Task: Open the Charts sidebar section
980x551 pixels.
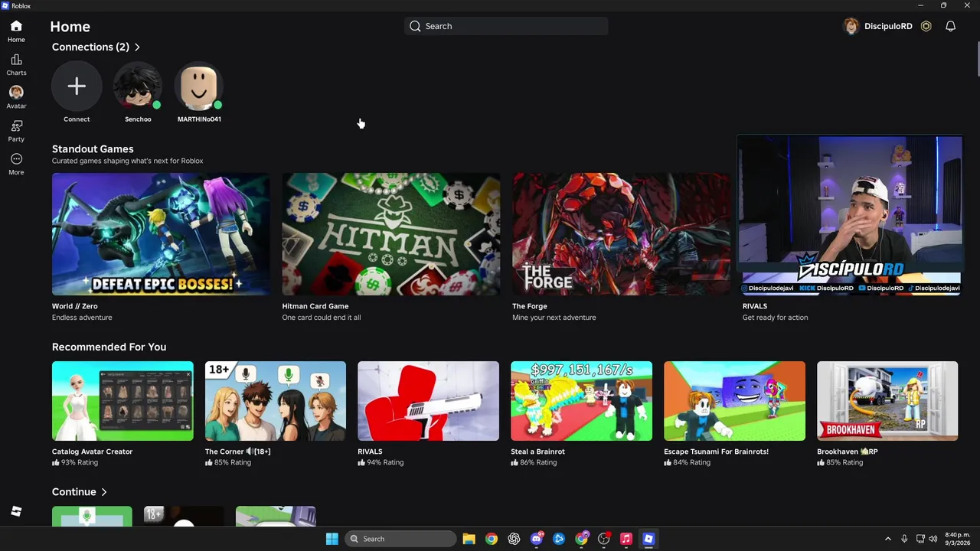Action: 16,65
